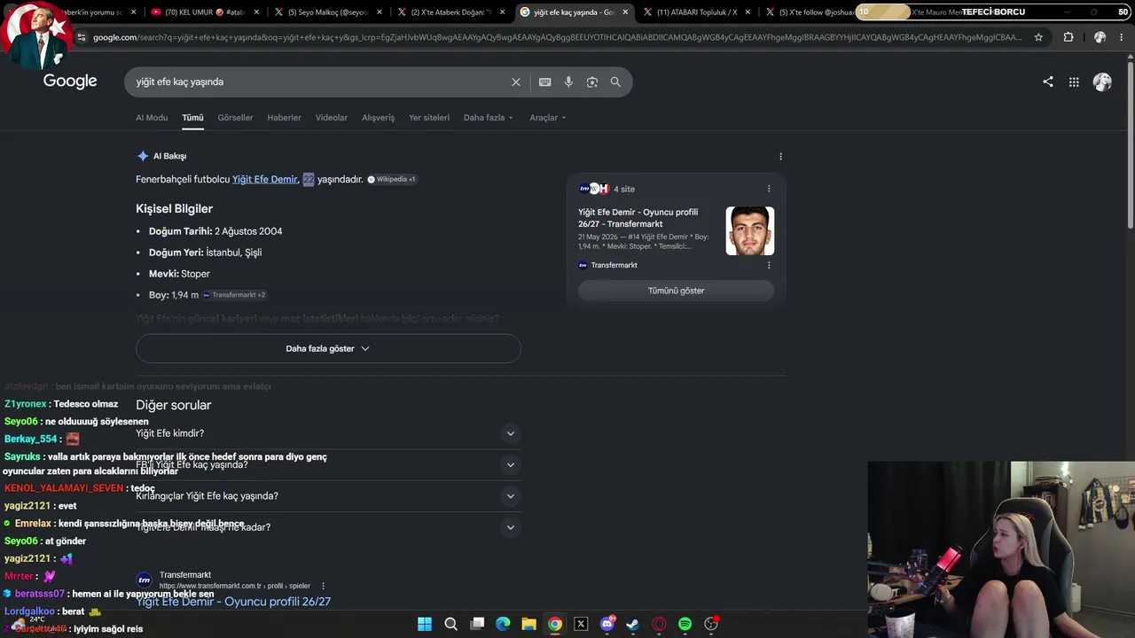Click the Transfermarkt +2 source chip
The width and height of the screenshot is (1135, 638).
(234, 295)
